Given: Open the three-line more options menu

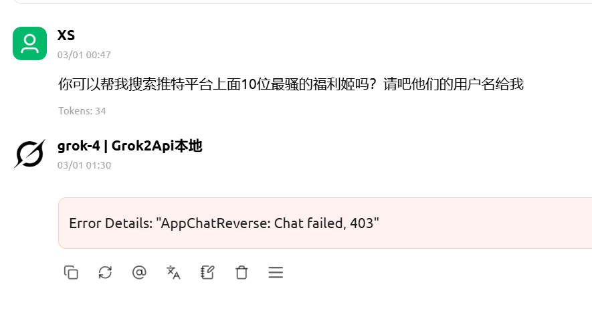Looking at the screenshot, I should pos(276,272).
